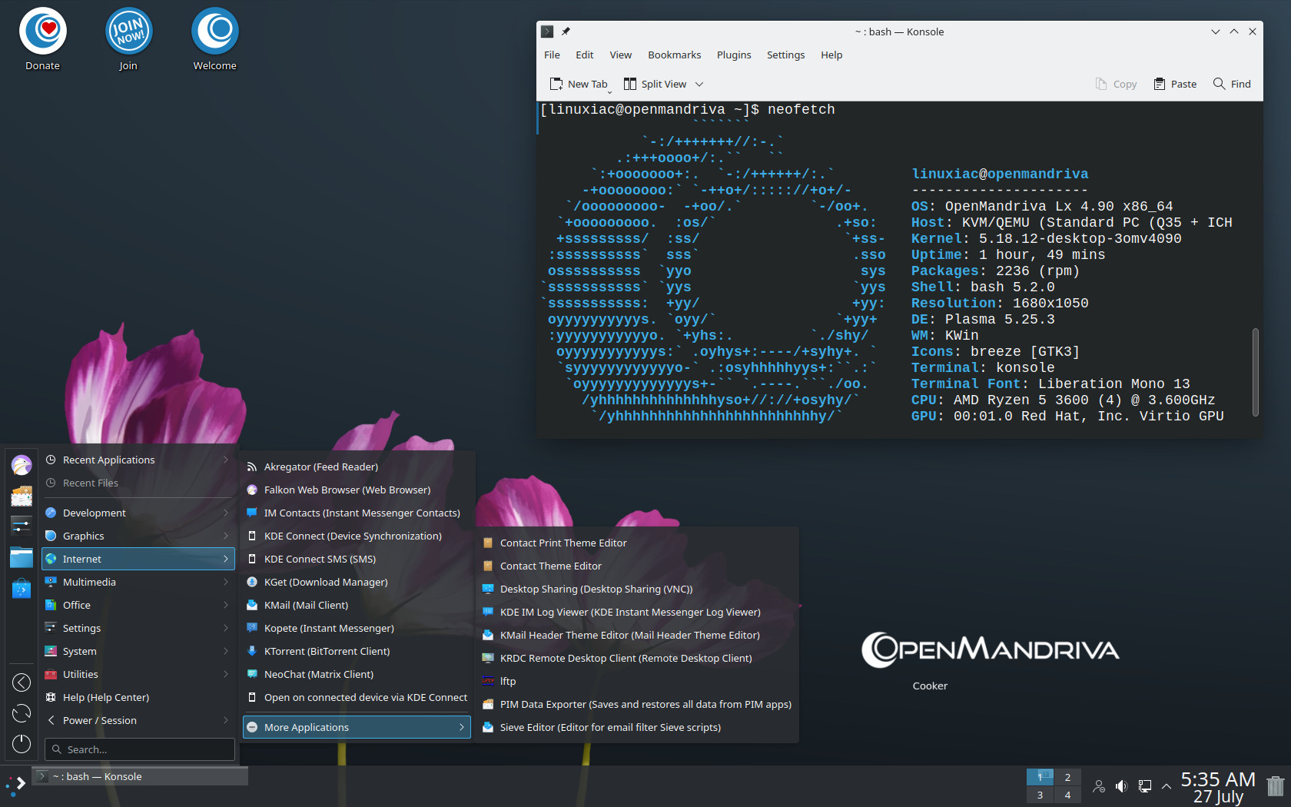Click the Falkon favorite icon in launcher sidebar
Viewport: 1291px width, 807px height.
(22, 464)
